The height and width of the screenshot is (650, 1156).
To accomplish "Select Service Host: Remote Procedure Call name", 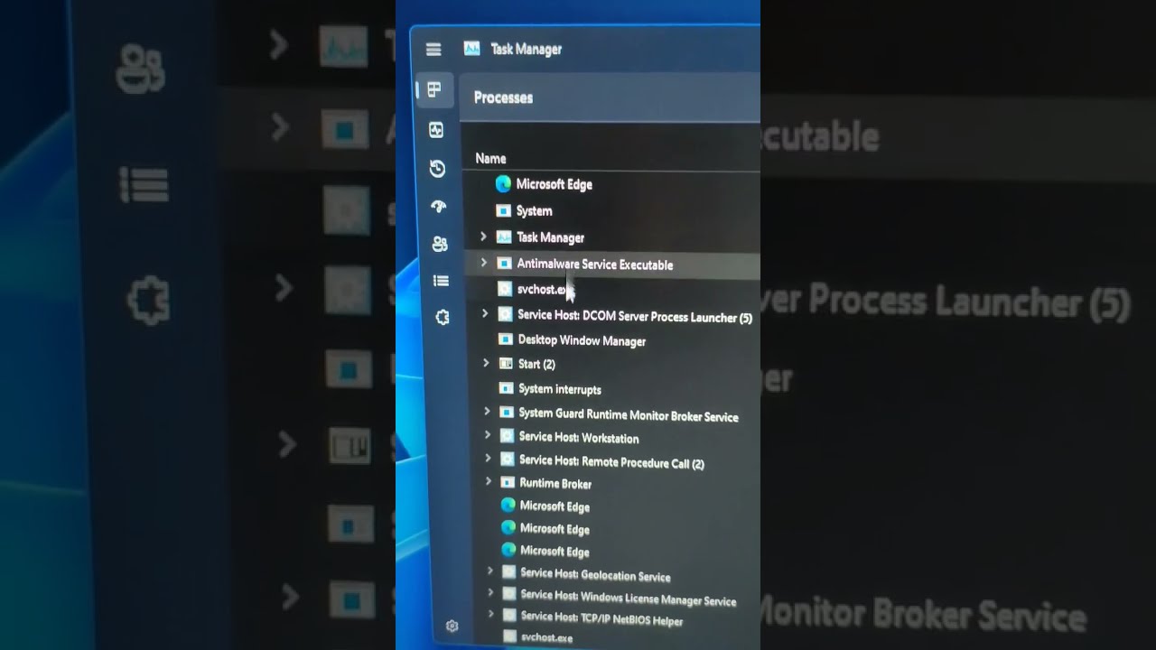I will 611,462.
